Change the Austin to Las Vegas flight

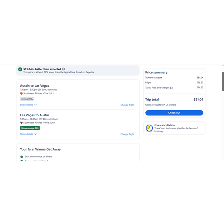click(x=127, y=105)
